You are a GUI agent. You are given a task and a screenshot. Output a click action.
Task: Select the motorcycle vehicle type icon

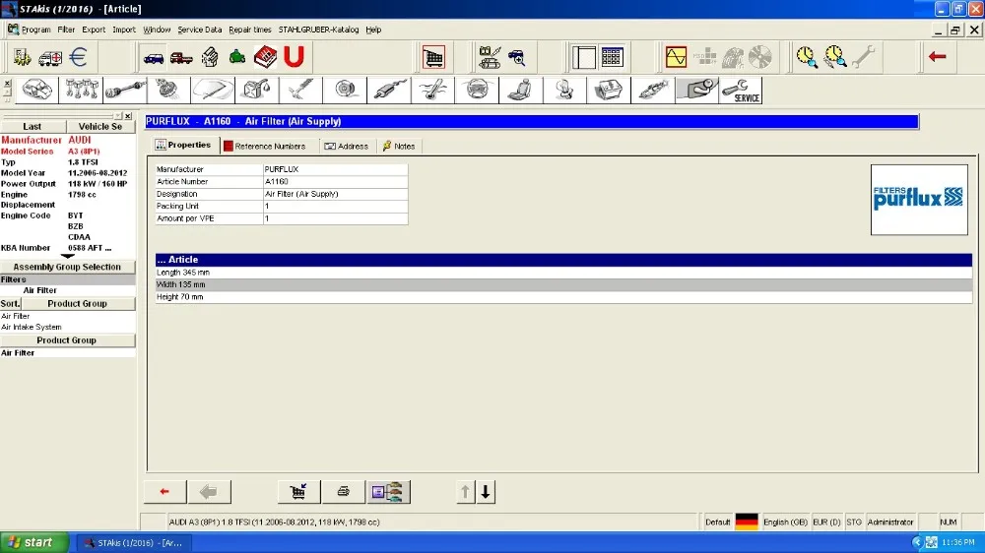[x=237, y=58]
